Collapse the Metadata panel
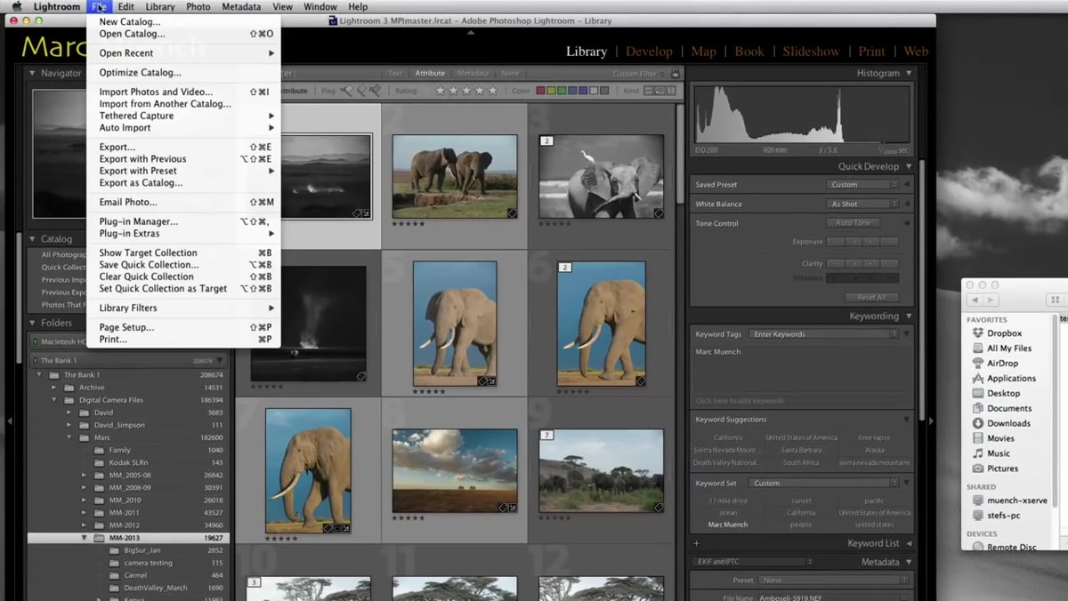Viewport: 1068px width, 601px height. pyautogui.click(x=909, y=562)
